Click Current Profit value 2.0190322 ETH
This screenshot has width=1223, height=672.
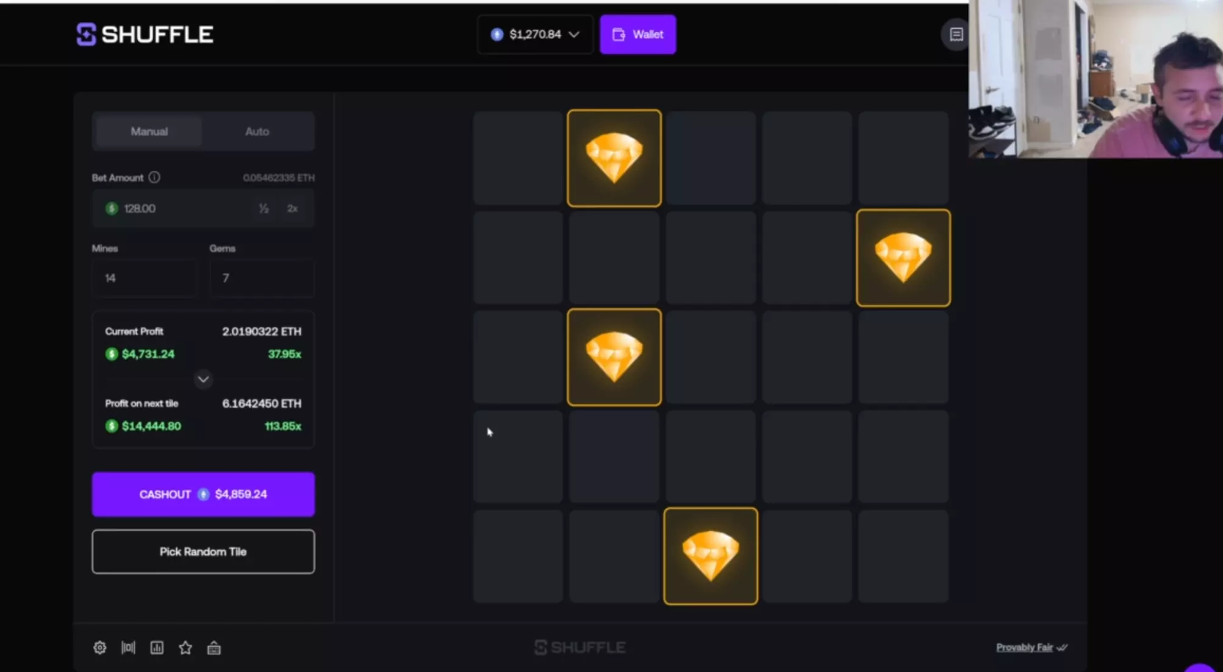click(262, 331)
